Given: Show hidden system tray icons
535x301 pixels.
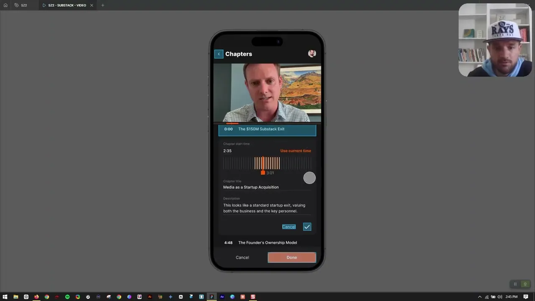Looking at the screenshot, I should [479, 297].
